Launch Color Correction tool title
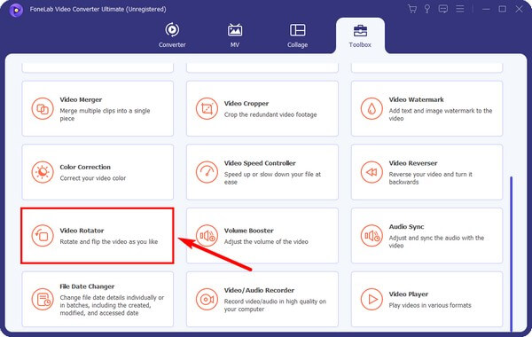 pos(85,167)
